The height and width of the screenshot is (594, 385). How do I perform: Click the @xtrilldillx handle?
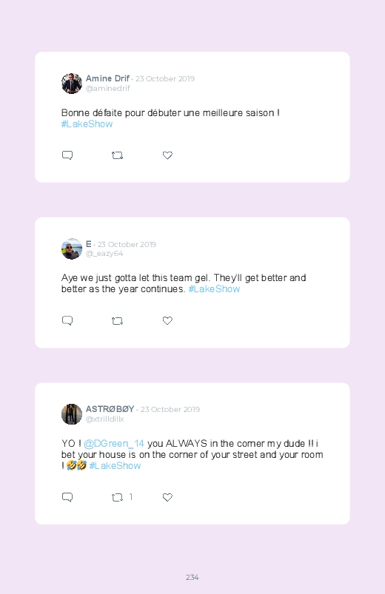tap(104, 419)
